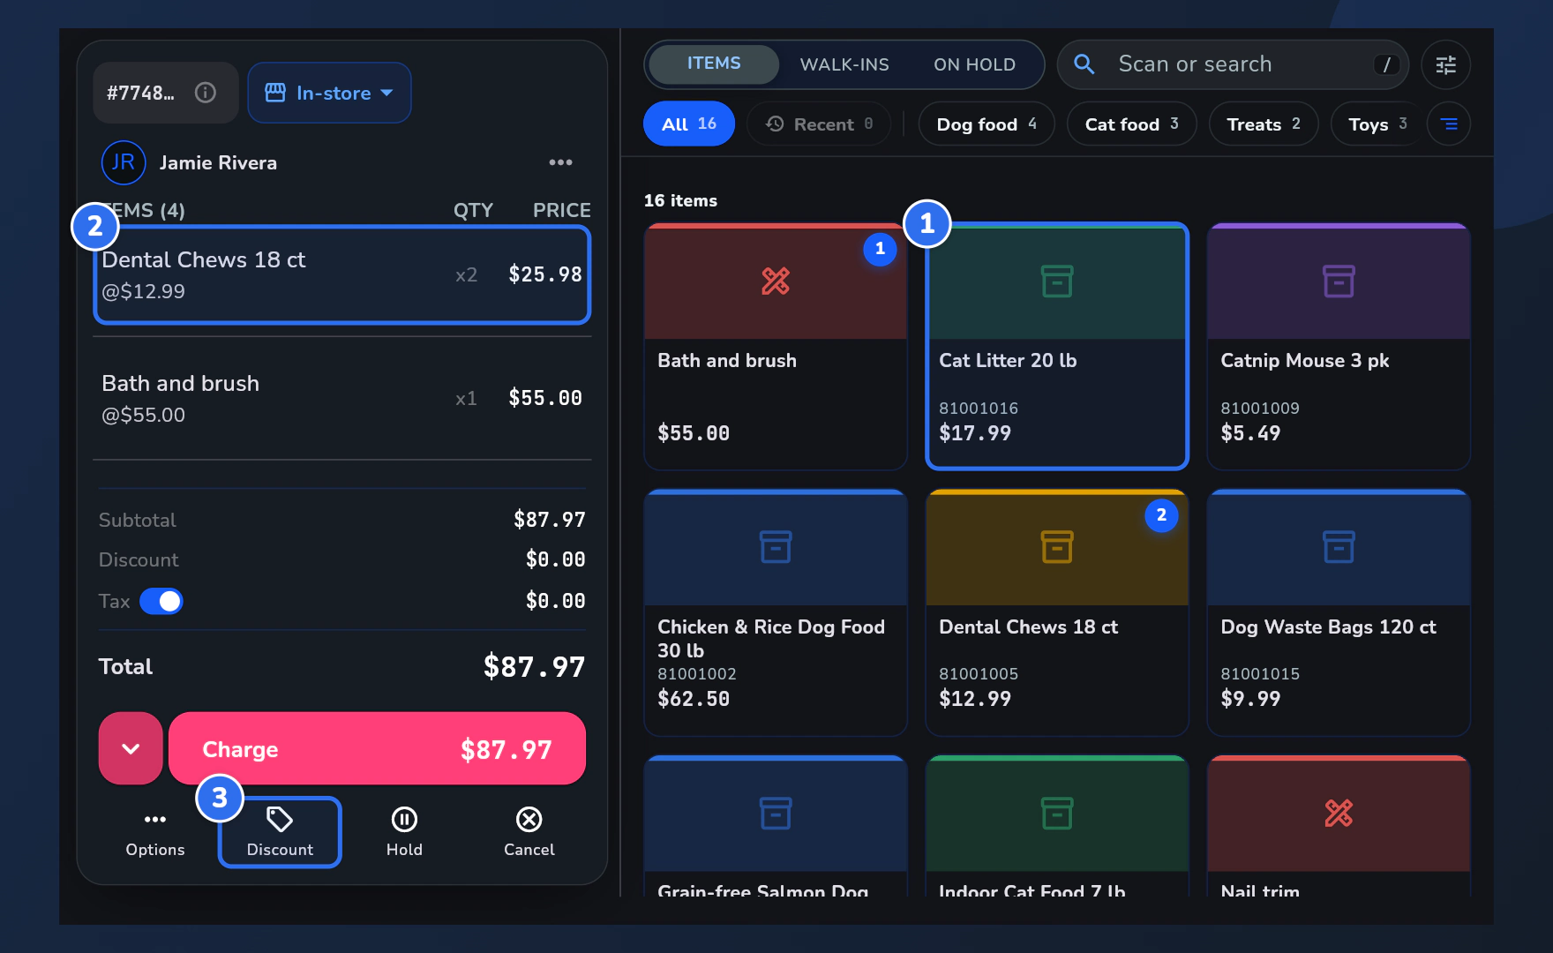Toggle the Tax switch off
Image resolution: width=1553 pixels, height=953 pixels.
(x=161, y=601)
